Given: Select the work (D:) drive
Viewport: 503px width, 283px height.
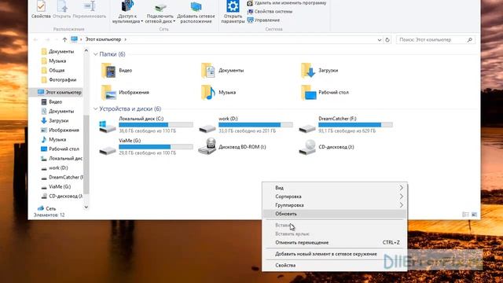Looking at the screenshot, I should tap(246, 125).
